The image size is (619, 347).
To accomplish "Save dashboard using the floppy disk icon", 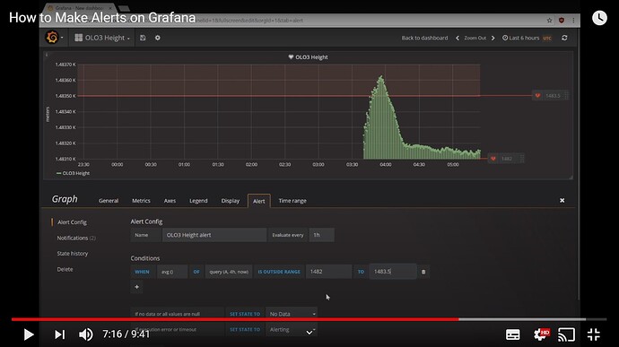I will (x=143, y=38).
